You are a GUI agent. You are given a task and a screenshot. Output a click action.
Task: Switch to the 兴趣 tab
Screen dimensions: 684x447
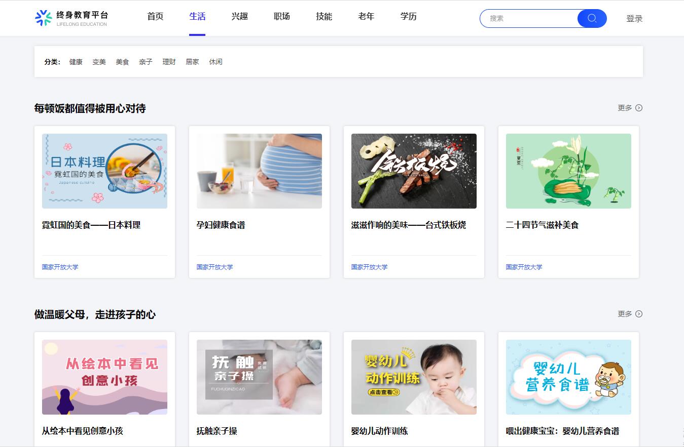[239, 16]
